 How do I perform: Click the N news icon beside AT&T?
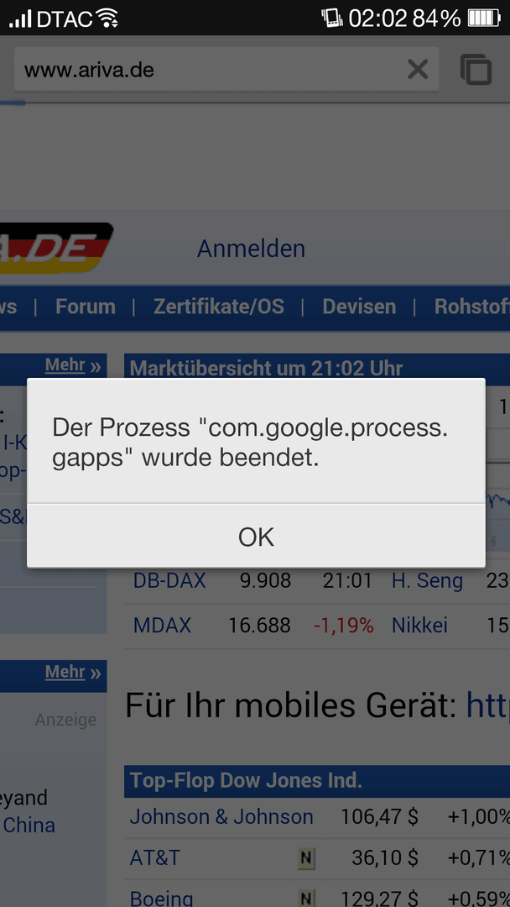coord(307,858)
